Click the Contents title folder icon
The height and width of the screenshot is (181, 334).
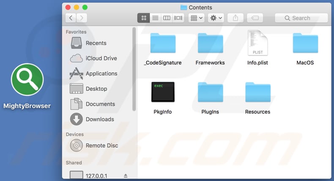pyautogui.click(x=183, y=8)
